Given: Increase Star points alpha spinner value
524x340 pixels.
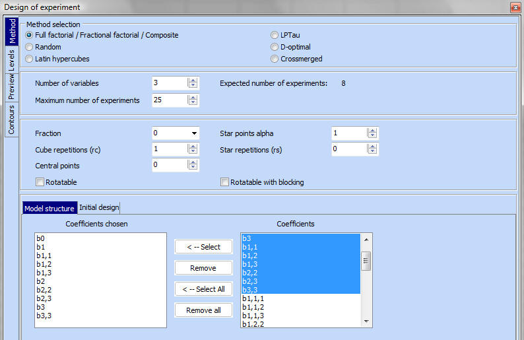Looking at the screenshot, I should coord(372,130).
